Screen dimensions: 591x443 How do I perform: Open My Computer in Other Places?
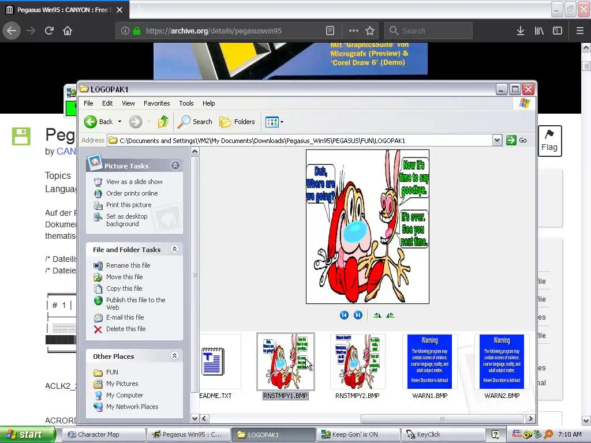click(125, 395)
